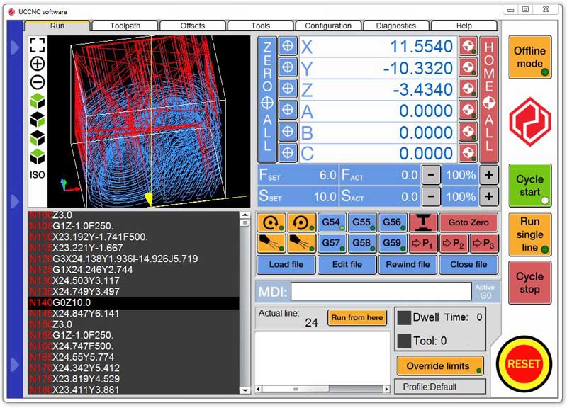Go to parking position P3
The height and width of the screenshot is (408, 567).
tap(484, 243)
